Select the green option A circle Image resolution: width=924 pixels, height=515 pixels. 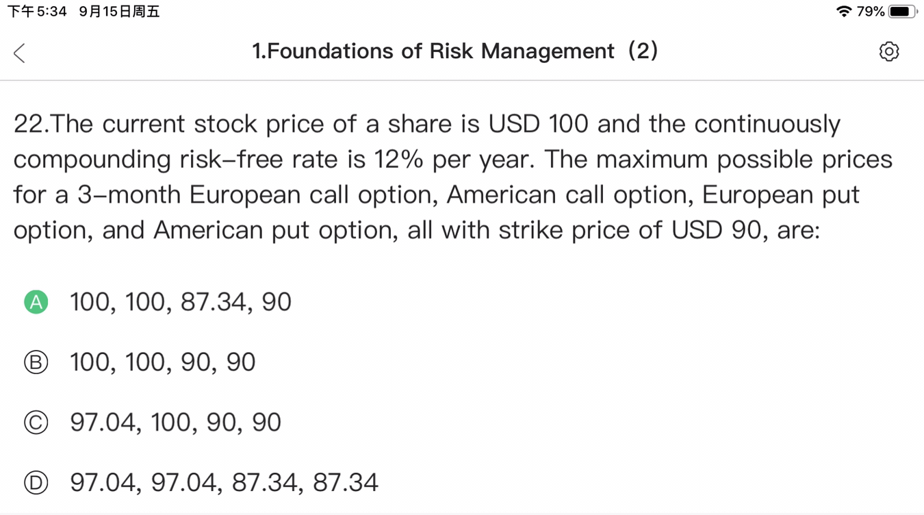(36, 301)
